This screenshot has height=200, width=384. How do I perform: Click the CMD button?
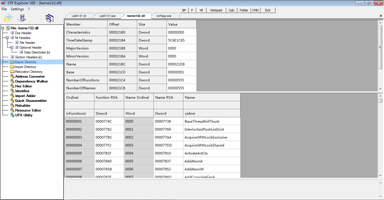tap(255, 10)
